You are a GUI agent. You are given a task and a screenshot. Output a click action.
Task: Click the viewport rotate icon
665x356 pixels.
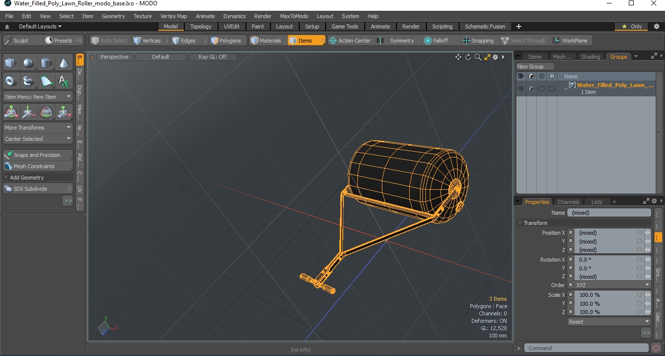468,57
